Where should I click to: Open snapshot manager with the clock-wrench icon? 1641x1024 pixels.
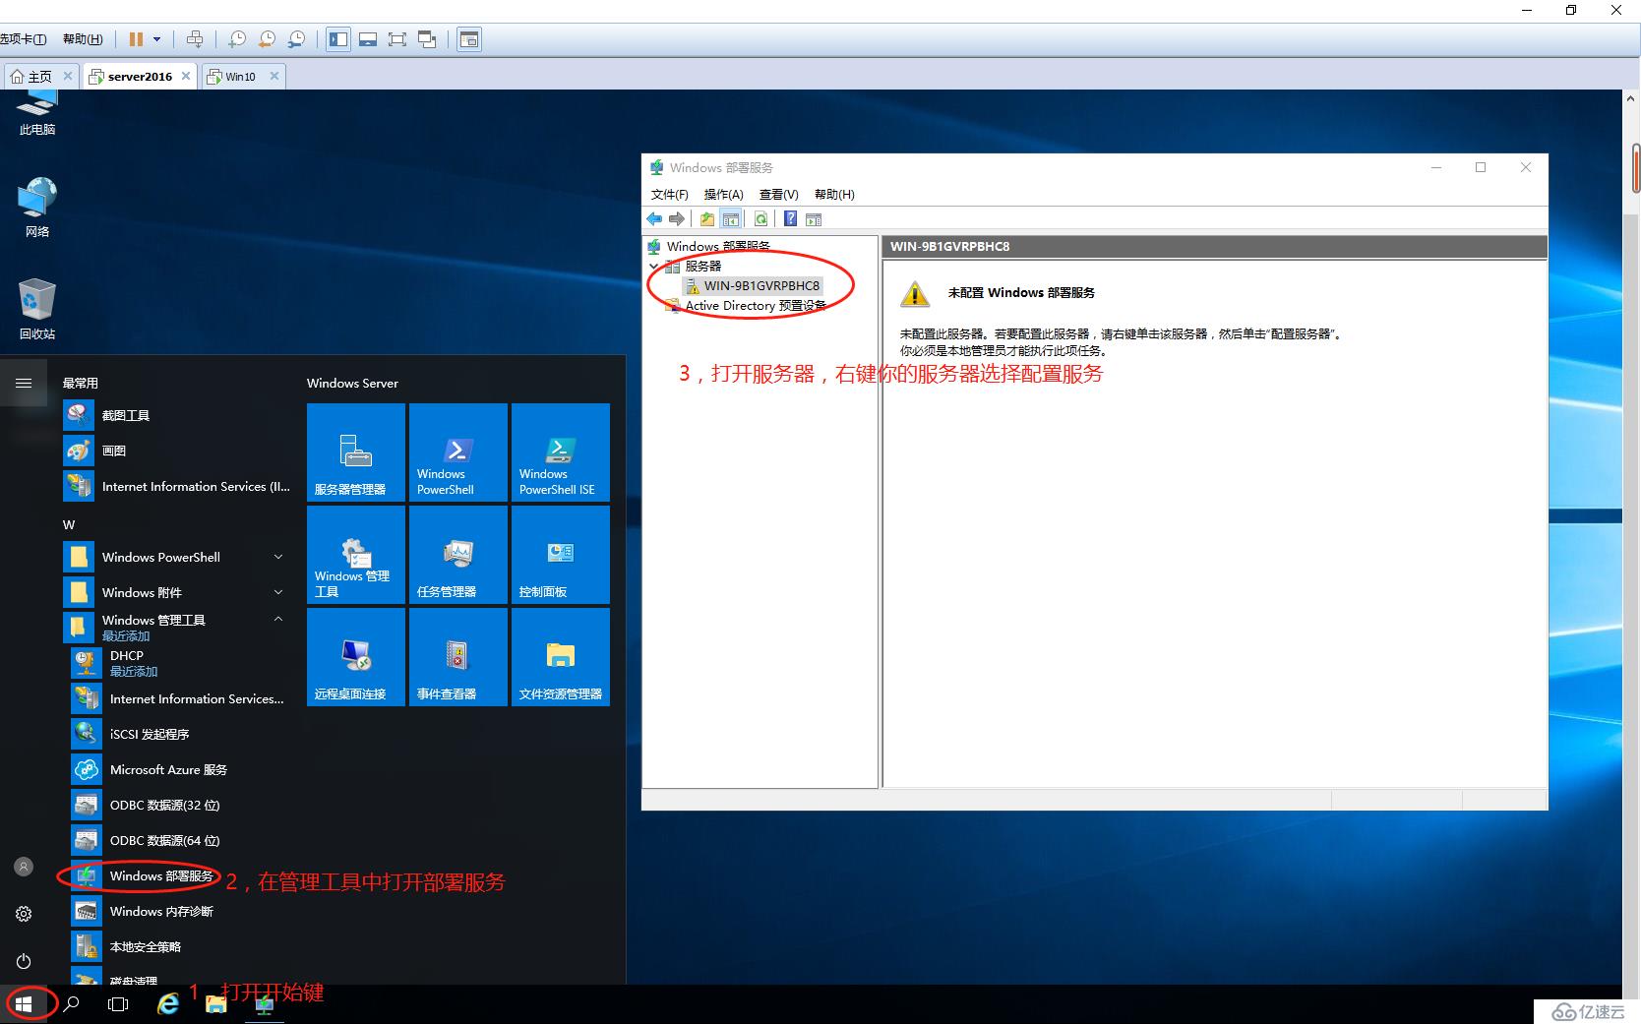[296, 39]
